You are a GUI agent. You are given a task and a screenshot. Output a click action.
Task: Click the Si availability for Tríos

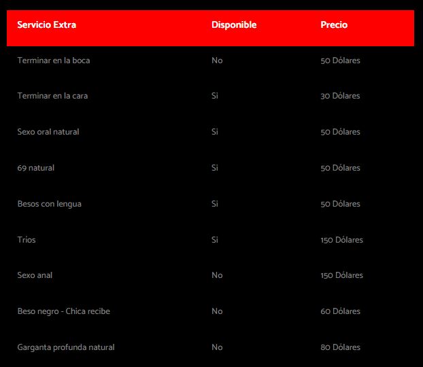215,240
